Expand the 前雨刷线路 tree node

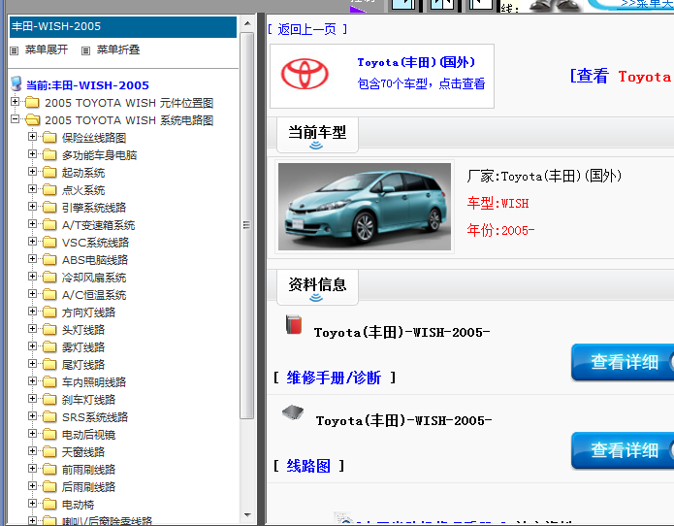pyautogui.click(x=32, y=468)
